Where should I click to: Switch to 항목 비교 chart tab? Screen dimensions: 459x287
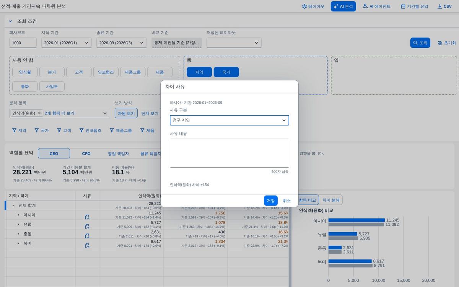(308, 200)
